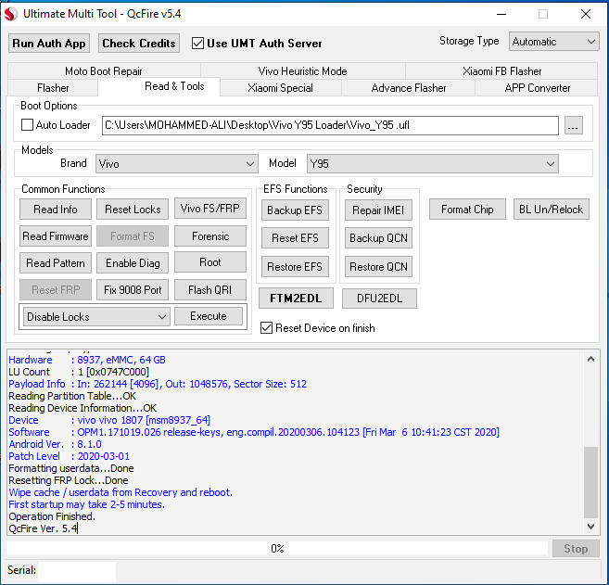Click the Forensic button
The width and height of the screenshot is (609, 585).
pos(210,236)
